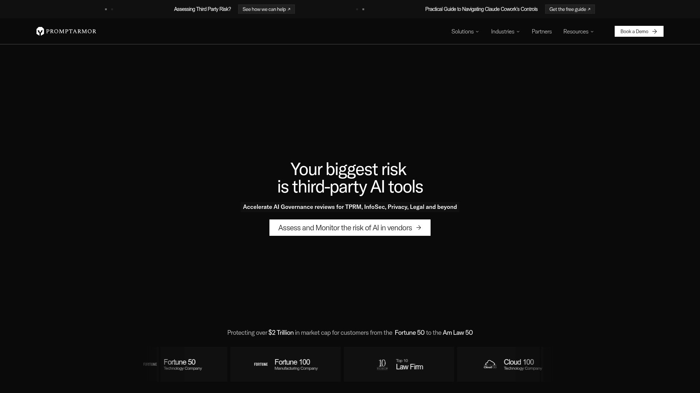
Task: Click arrow icon in Assess and Monitor button
Action: (419, 228)
